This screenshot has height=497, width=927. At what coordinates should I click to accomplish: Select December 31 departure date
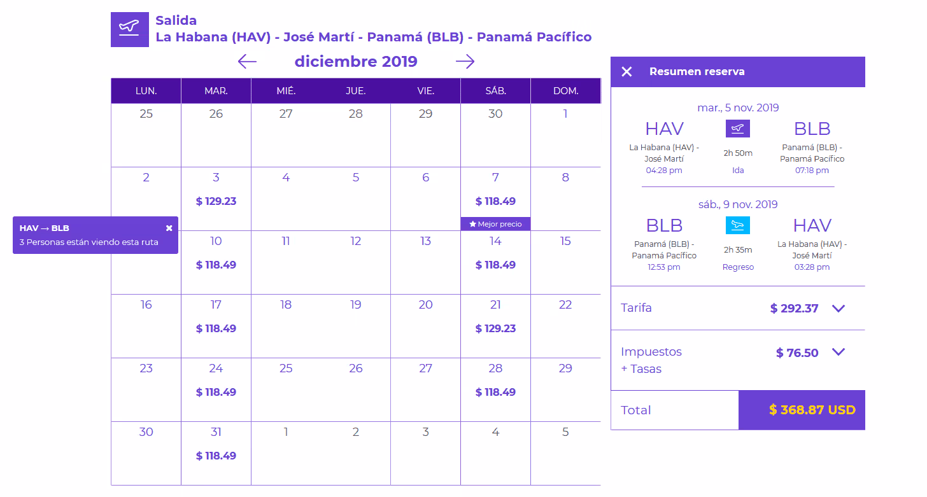click(x=216, y=453)
